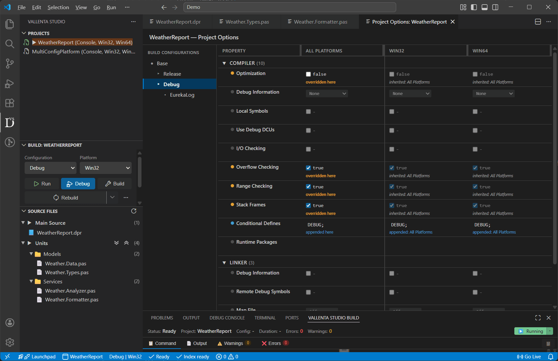558x361 pixels.
Task: Open the git graph icon in activity bar
Action: (10, 142)
